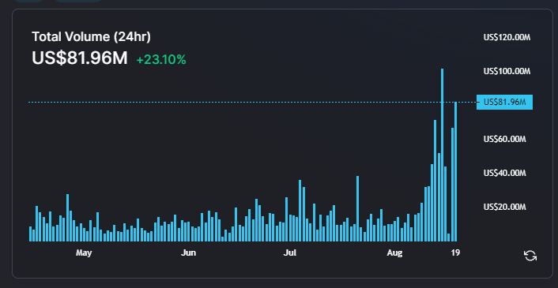Screen dimensions: 558x288
Task: Click the Jul label on time axis
Action: coord(290,252)
